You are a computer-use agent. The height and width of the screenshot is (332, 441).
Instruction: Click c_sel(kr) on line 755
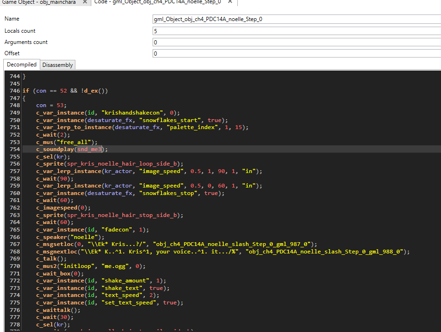[x=53, y=157]
